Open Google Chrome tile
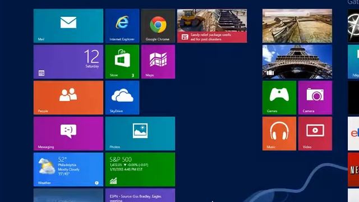This screenshot has height=202, width=359. click(x=158, y=26)
